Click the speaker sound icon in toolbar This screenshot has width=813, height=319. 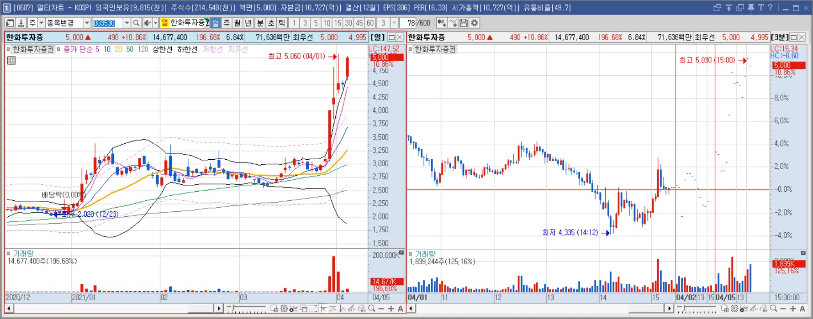(147, 23)
